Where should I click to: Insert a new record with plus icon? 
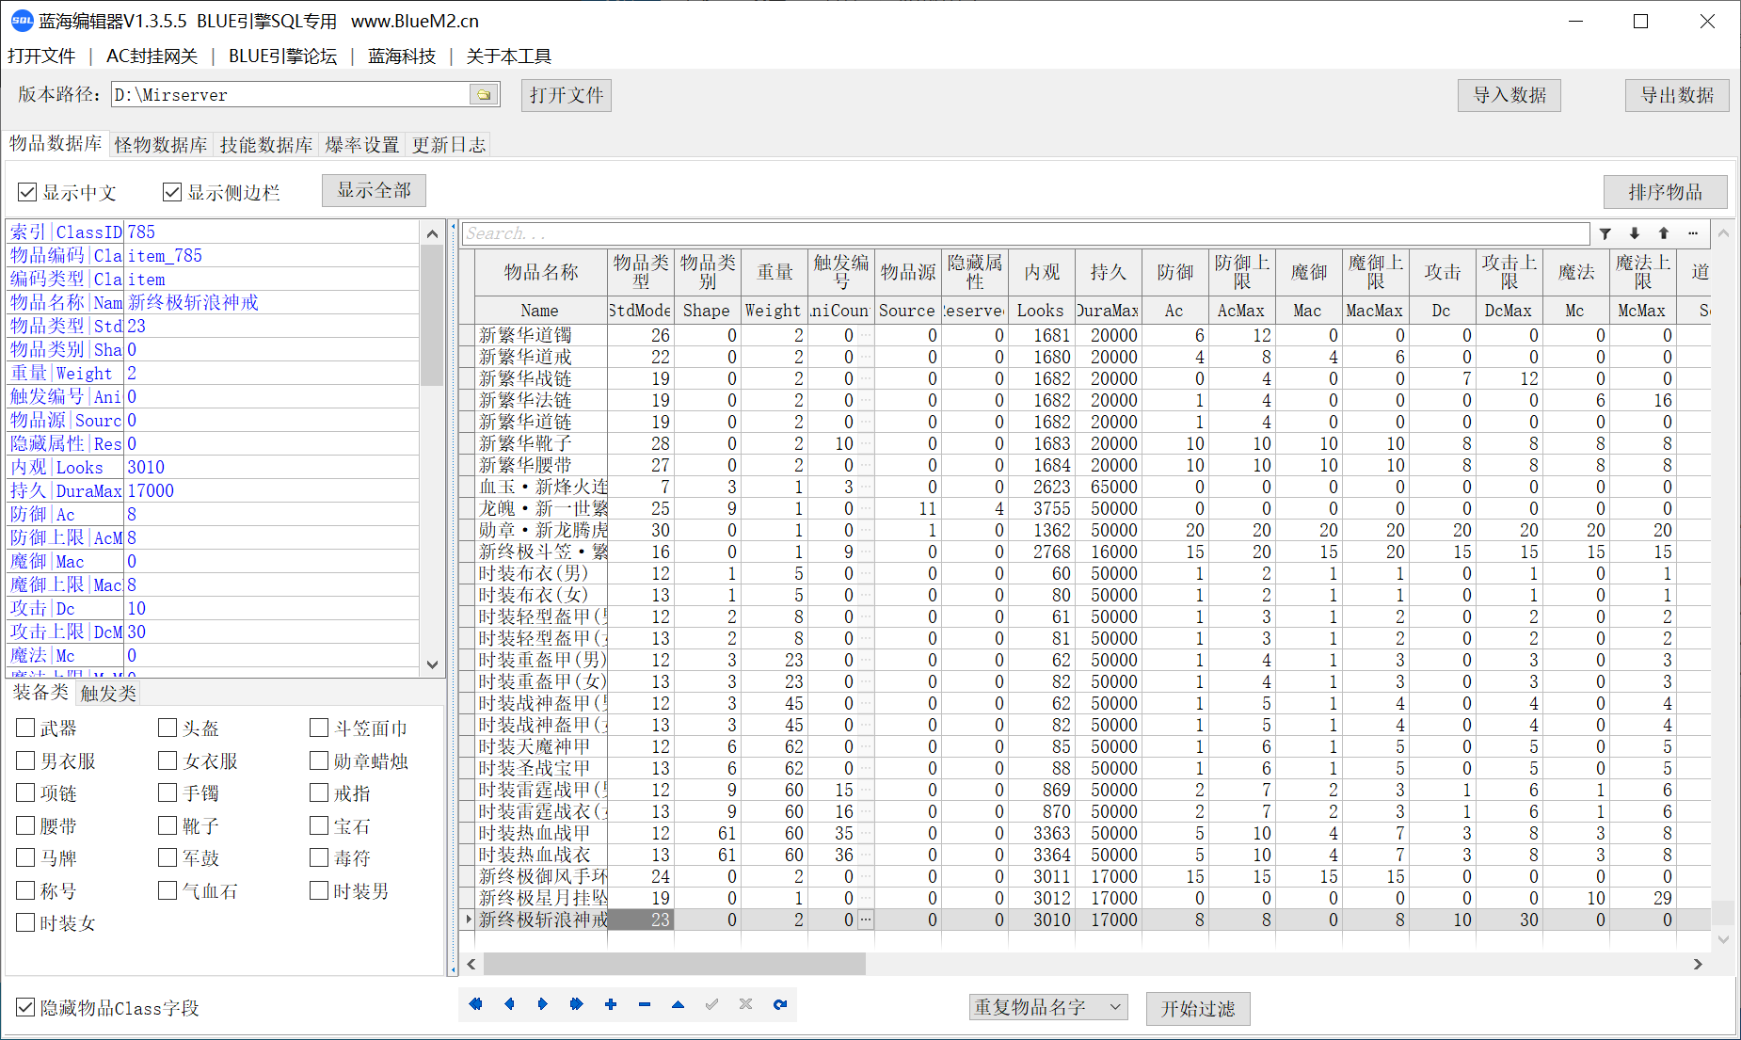pyautogui.click(x=611, y=1004)
